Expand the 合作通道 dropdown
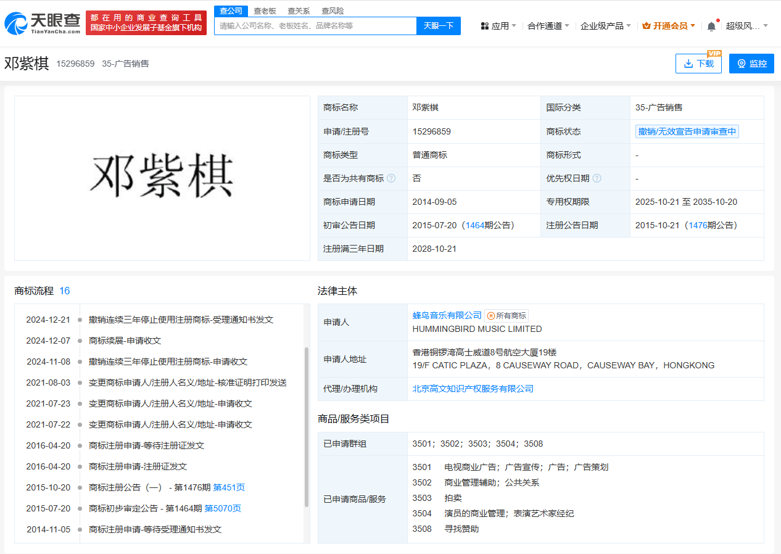Screen dimensions: 781x554 point(548,26)
